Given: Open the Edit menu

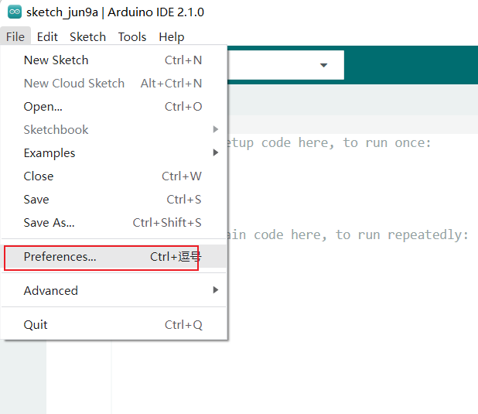Looking at the screenshot, I should 47,36.
